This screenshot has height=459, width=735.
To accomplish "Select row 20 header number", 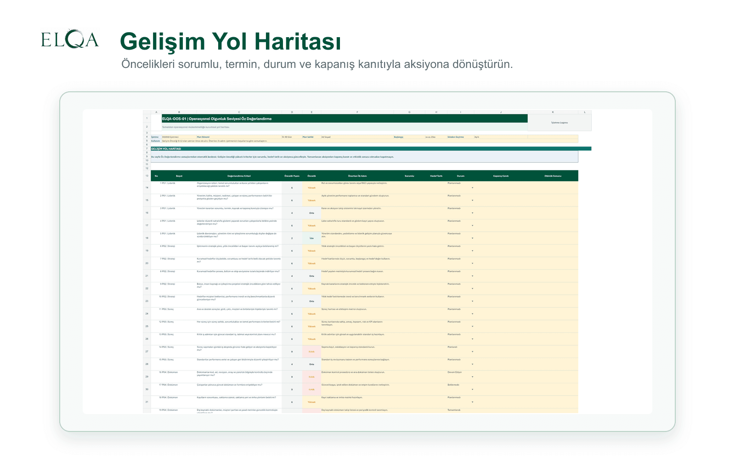I will pos(147,263).
